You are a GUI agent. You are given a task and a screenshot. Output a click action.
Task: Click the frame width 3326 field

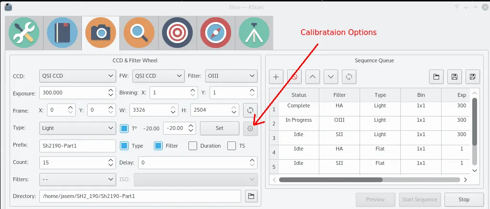tap(154, 110)
